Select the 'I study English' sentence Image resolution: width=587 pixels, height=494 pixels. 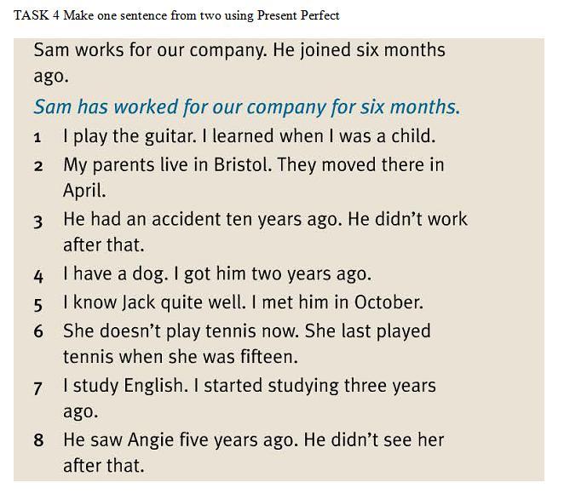[x=250, y=399]
